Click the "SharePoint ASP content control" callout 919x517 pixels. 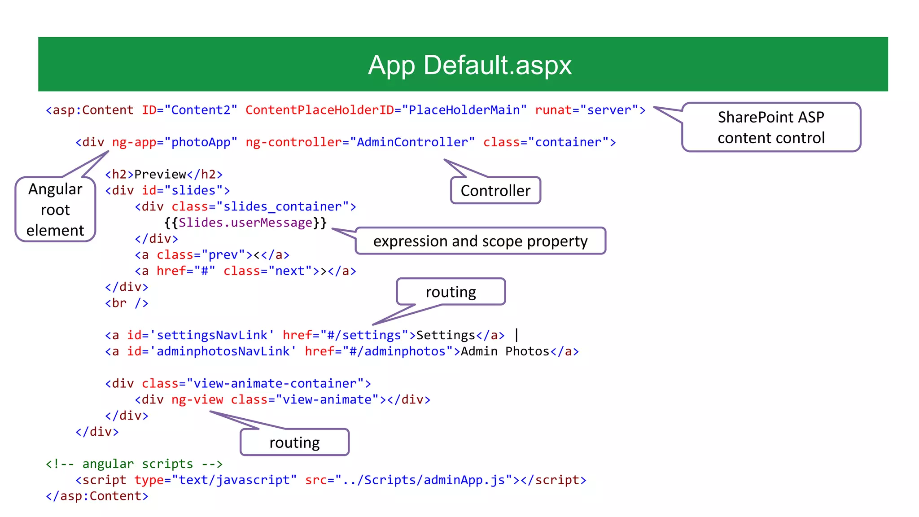[x=771, y=127]
